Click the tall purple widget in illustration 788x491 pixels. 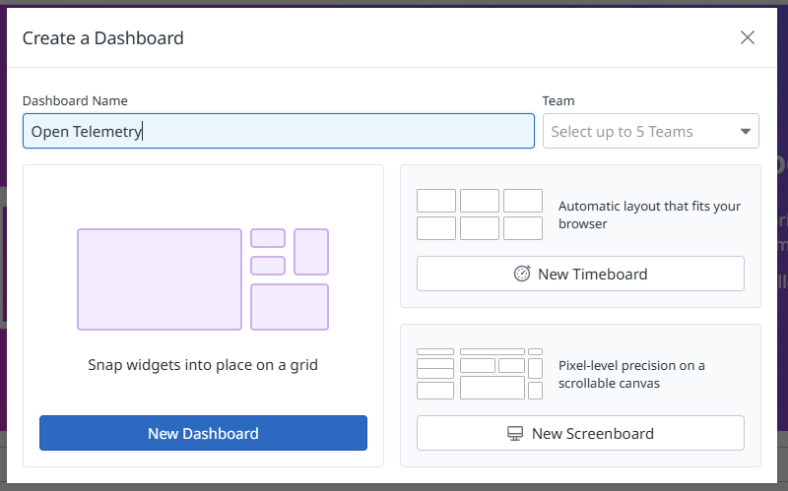[311, 252]
